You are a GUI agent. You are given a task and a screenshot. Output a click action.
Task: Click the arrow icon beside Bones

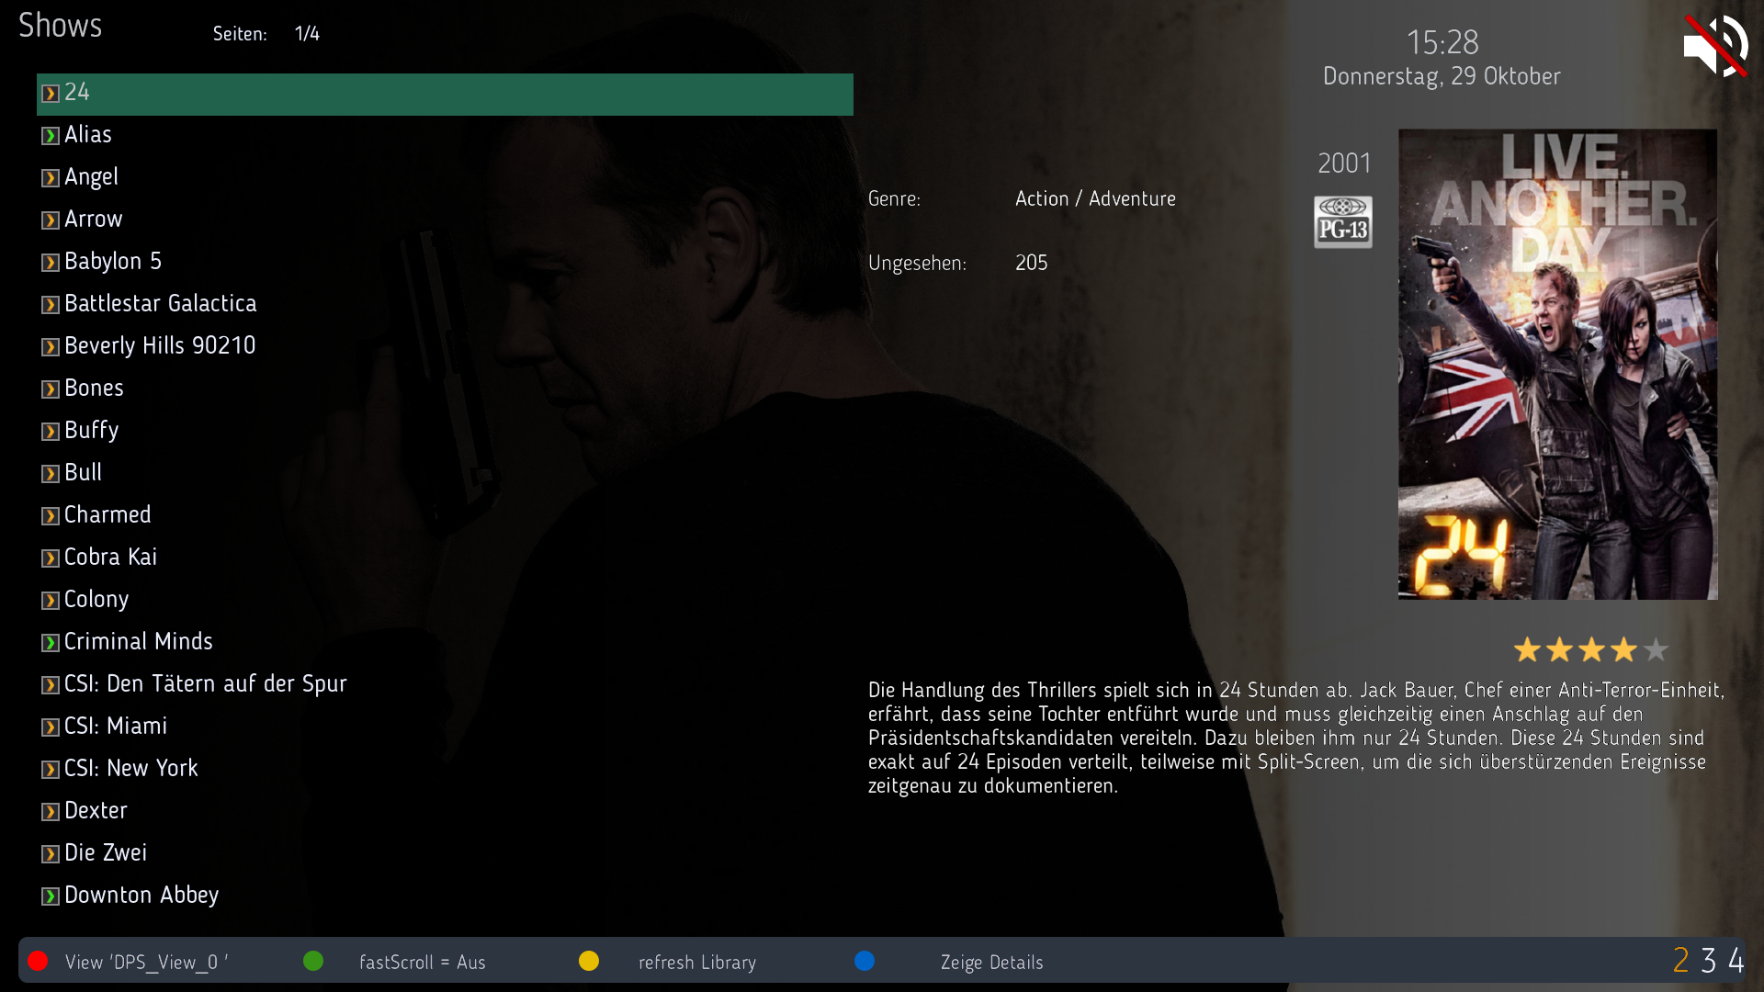pyautogui.click(x=51, y=389)
